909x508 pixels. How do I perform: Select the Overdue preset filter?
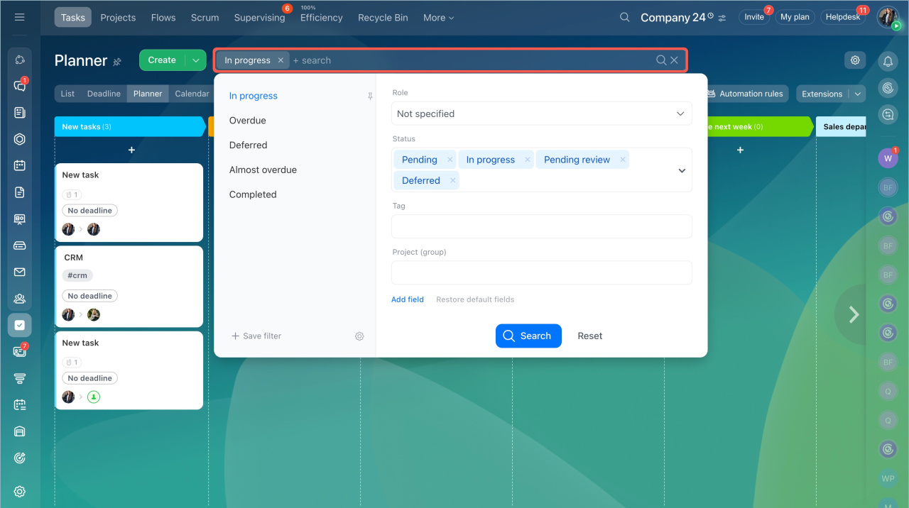[x=247, y=121]
